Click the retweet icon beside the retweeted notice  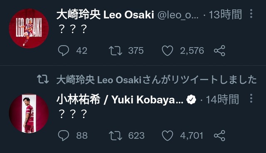coord(43,79)
